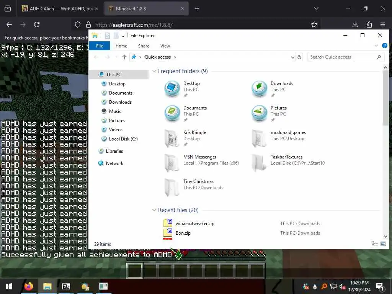Click the Firefox tracking protection shield

tap(78, 24)
